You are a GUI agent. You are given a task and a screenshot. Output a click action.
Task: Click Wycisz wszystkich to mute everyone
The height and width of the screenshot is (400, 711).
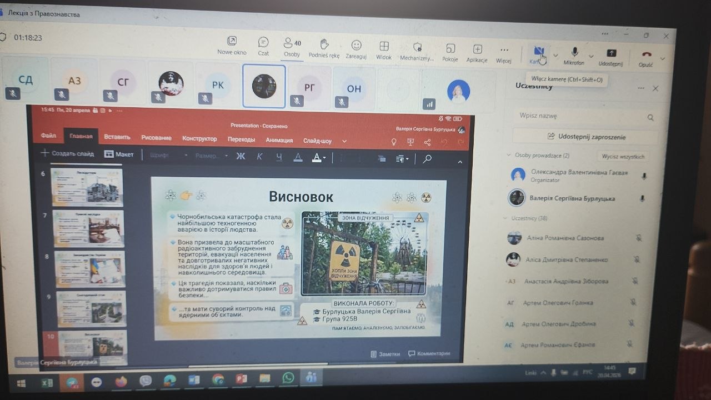click(622, 157)
